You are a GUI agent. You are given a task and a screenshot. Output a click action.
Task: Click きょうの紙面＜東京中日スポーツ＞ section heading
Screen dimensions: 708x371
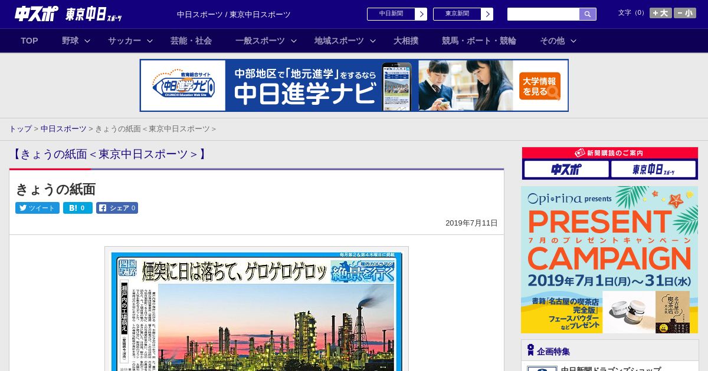click(109, 154)
